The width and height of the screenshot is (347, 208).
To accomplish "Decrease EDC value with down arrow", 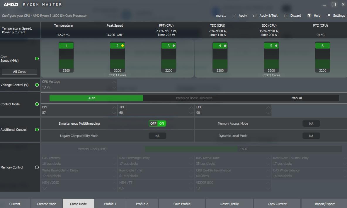I will coord(268,113).
